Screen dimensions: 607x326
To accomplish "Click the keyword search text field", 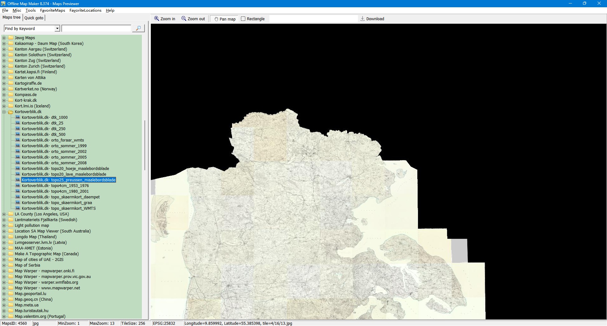I will pos(96,28).
